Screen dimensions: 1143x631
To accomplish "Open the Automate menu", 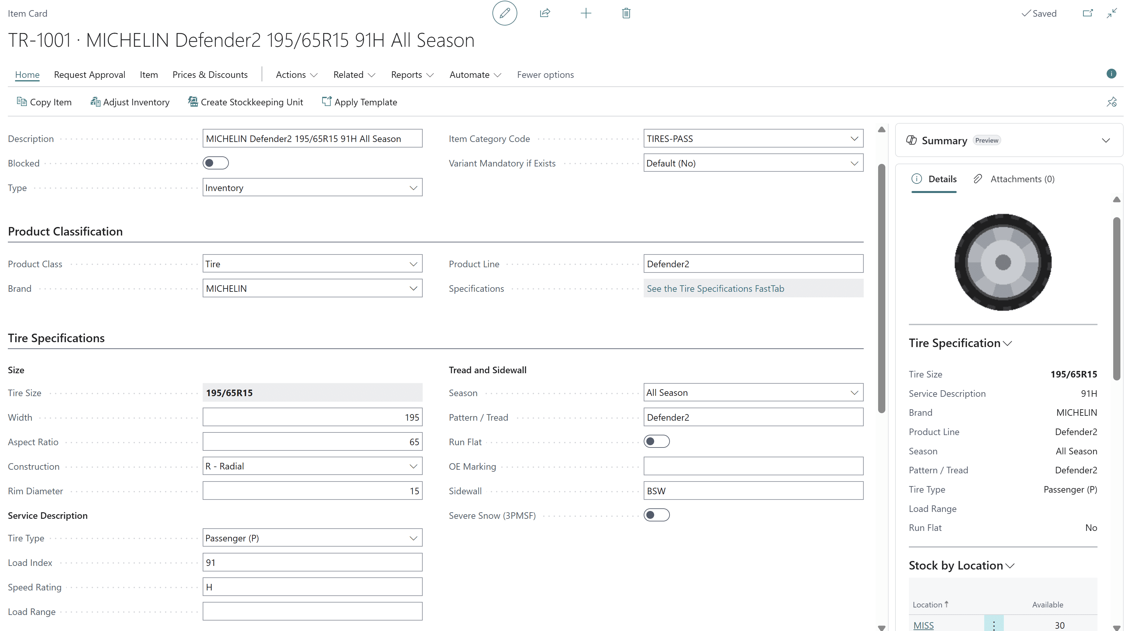I will 475,75.
